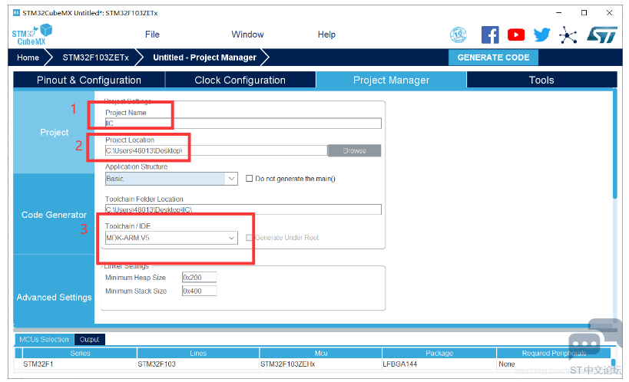Go to Home breadcrumb
The height and width of the screenshot is (382, 629).
28,58
